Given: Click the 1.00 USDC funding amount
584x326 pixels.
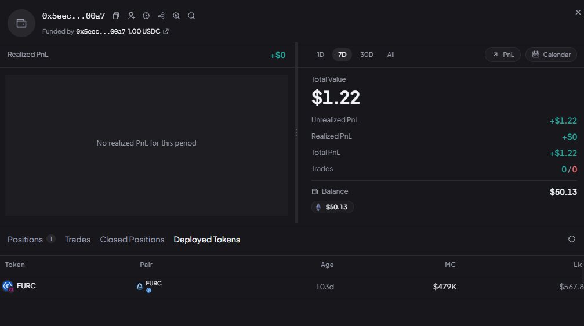Looking at the screenshot, I should (x=144, y=31).
